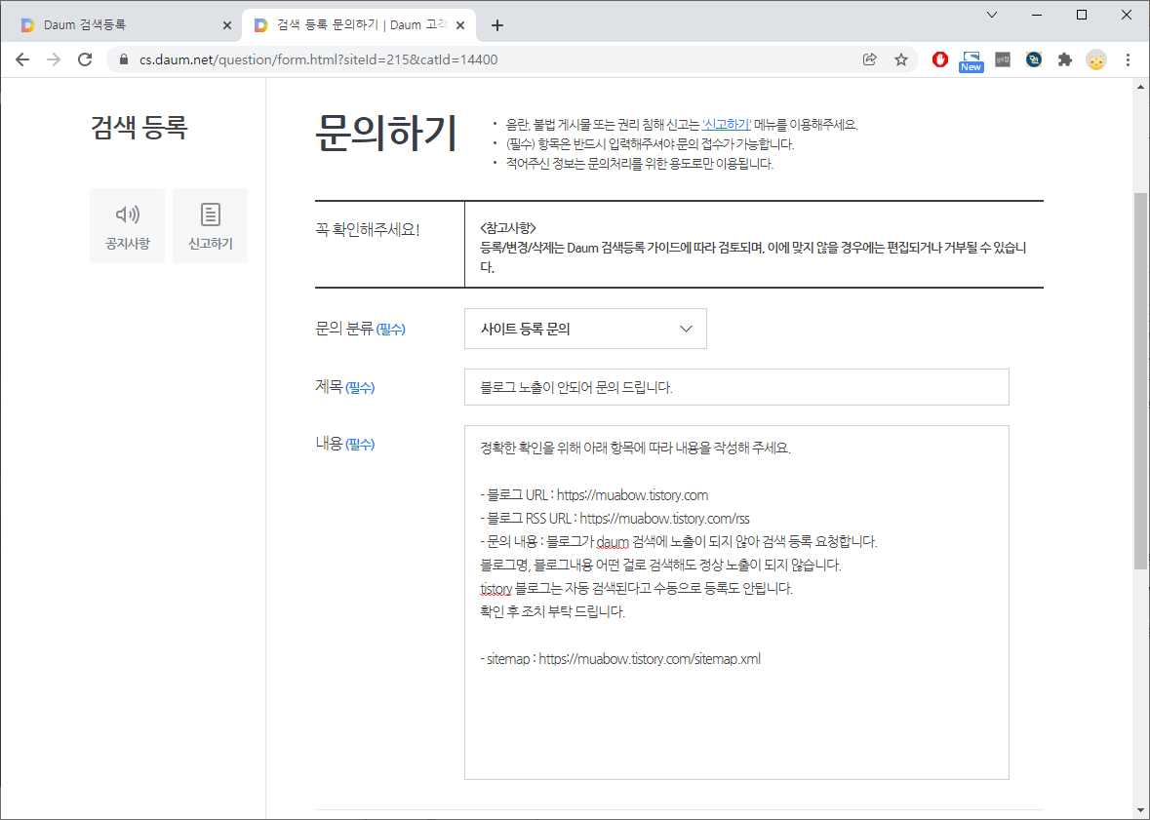Switch to the Daum 검색등록 tab
The image size is (1150, 820).
point(123,25)
